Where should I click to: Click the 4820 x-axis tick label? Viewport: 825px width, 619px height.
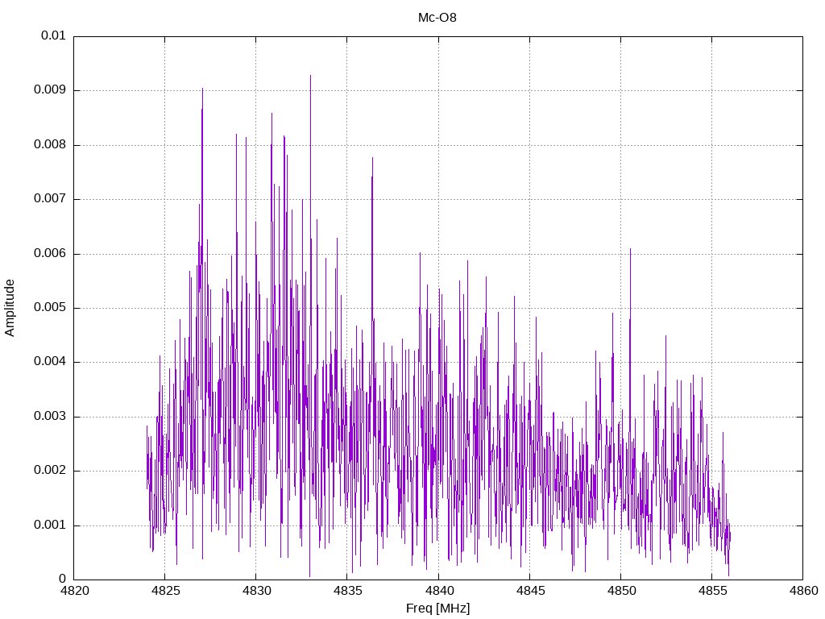pyautogui.click(x=74, y=591)
